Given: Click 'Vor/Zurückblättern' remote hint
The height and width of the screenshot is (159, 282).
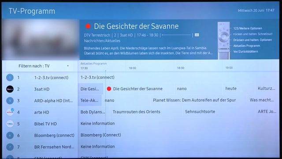Looking at the screenshot, I should (245, 51).
